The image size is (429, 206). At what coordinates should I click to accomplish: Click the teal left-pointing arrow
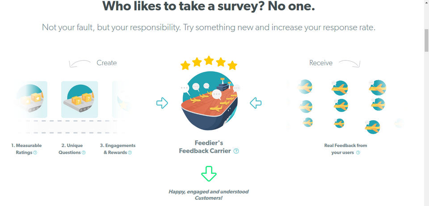256,103
